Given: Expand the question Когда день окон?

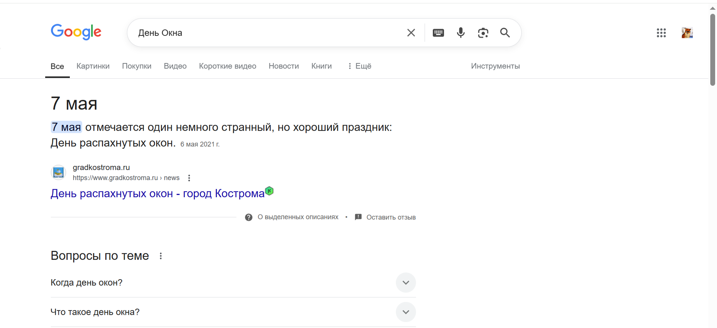Looking at the screenshot, I should click(406, 283).
